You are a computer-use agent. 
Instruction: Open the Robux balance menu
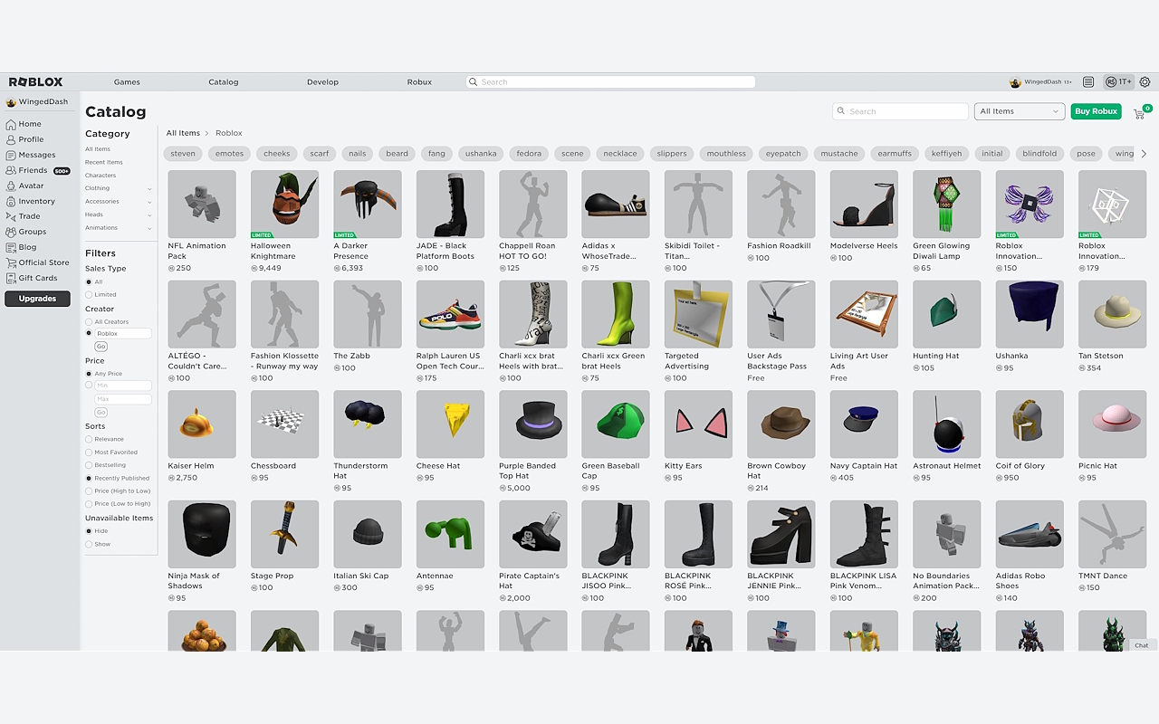pos(1119,81)
